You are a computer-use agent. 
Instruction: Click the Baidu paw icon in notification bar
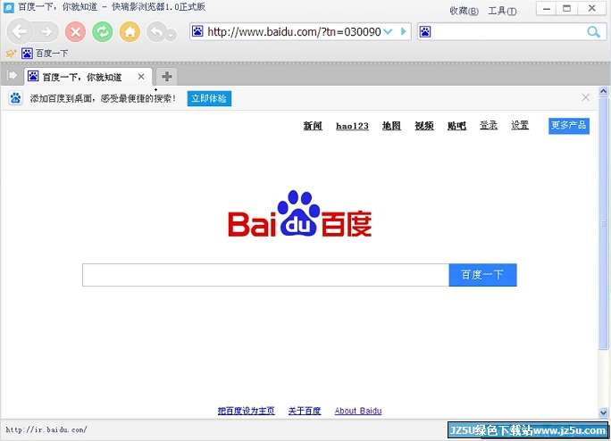pyautogui.click(x=15, y=98)
